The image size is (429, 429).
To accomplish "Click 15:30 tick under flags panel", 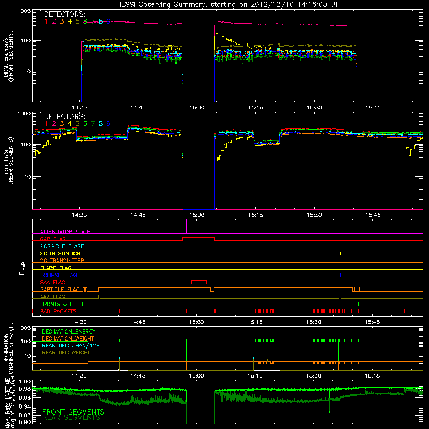I will 314,322.
